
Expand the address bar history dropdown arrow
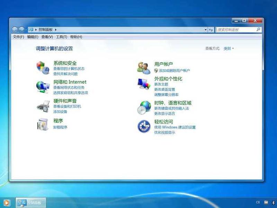(205, 30)
